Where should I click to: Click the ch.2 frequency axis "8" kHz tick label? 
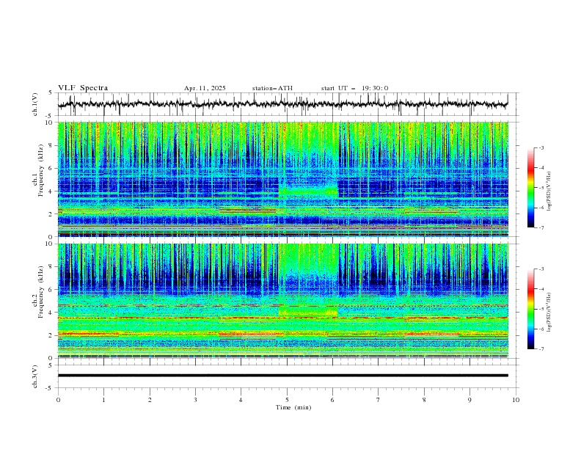tap(52, 267)
